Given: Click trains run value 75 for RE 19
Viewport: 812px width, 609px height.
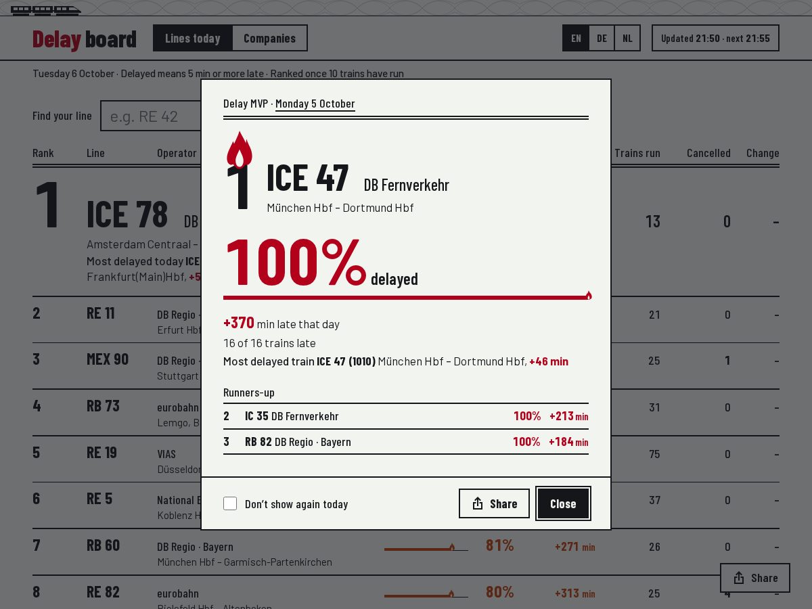Looking at the screenshot, I should coord(654,454).
